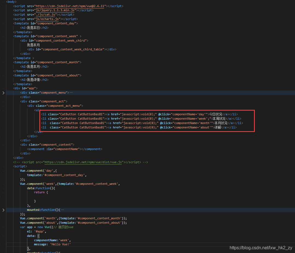Select the template id component_content_day

click(56, 23)
